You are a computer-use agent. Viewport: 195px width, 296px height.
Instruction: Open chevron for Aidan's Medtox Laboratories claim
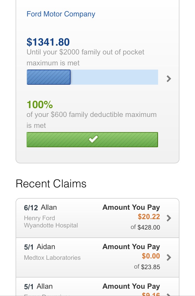(169, 257)
